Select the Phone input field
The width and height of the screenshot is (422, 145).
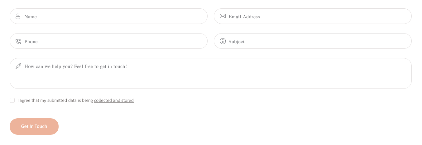(108, 41)
